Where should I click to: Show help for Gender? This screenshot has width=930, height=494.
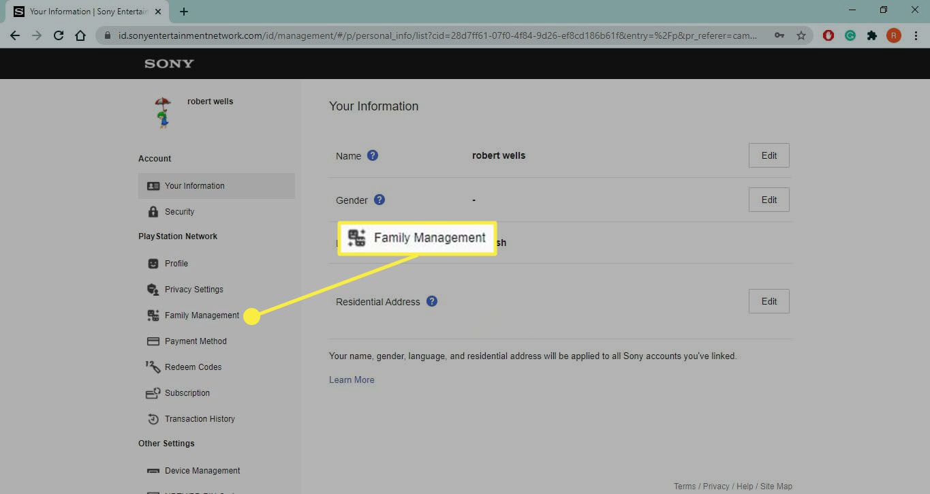[379, 200]
